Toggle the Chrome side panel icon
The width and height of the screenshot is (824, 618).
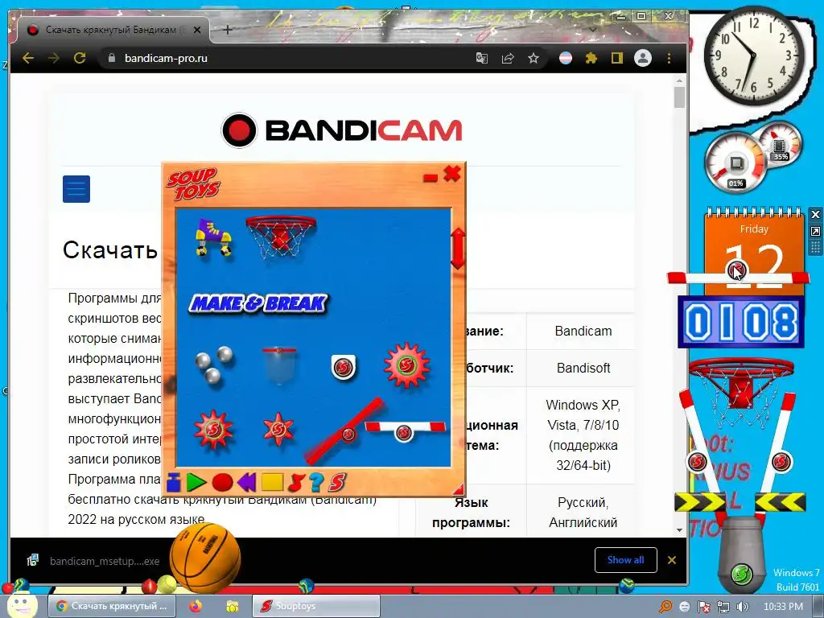[617, 58]
